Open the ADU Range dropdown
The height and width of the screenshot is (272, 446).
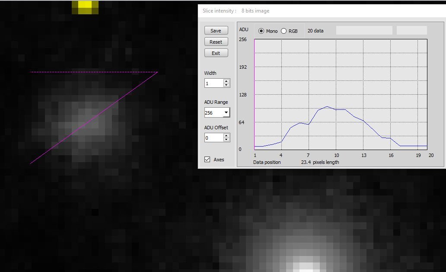(226, 113)
